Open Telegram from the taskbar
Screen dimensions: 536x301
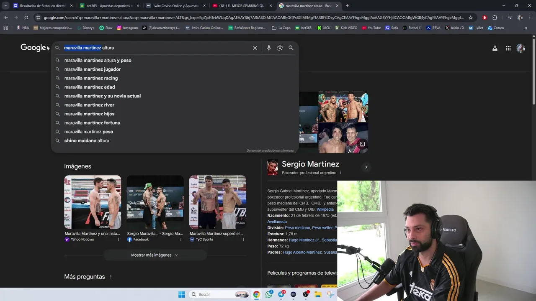pos(281,294)
